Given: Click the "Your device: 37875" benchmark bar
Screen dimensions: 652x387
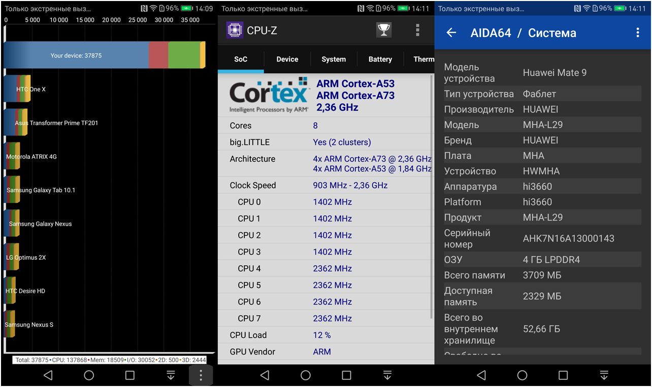Looking at the screenshot, I should click(x=104, y=55).
